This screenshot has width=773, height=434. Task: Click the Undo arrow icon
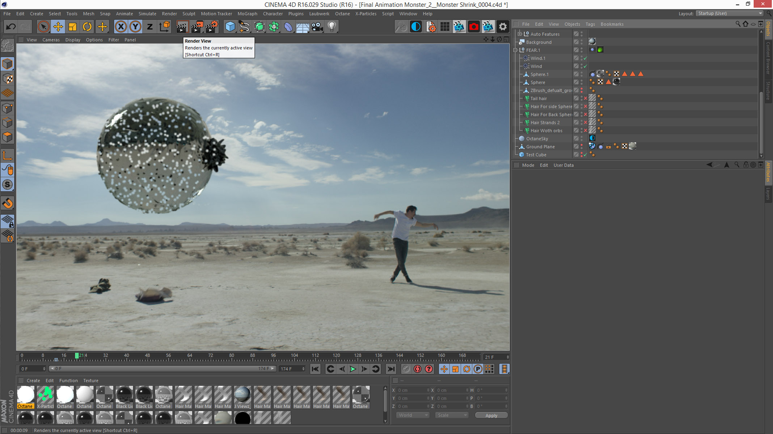coord(11,27)
